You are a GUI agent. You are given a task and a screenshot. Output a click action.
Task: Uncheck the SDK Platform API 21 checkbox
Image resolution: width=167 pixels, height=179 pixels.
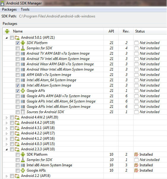[x=18, y=43]
